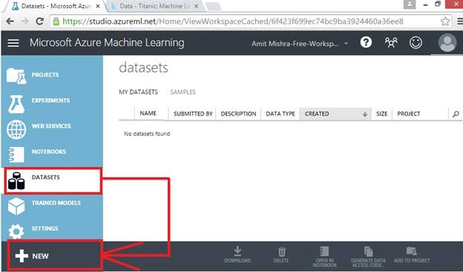Image resolution: width=463 pixels, height=272 pixels.
Task: Sort by the Description column header
Action: pyautogui.click(x=238, y=113)
